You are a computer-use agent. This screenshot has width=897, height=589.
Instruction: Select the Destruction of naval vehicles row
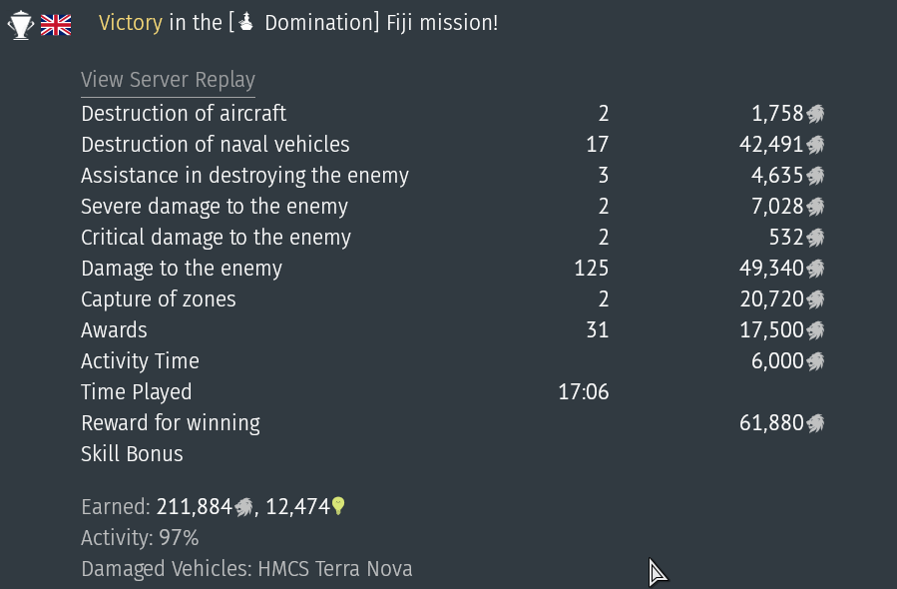[x=453, y=145]
